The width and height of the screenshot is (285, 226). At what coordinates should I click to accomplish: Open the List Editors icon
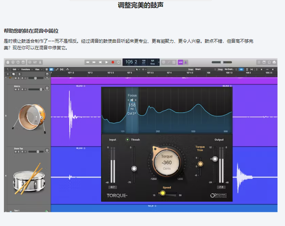(259, 62)
